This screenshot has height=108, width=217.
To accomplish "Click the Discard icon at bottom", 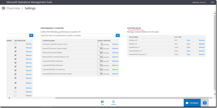I will coord(113,102).
